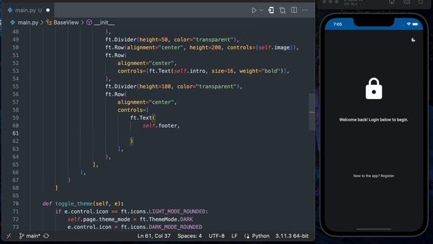Click the braces icon beside Python

pyautogui.click(x=246, y=236)
